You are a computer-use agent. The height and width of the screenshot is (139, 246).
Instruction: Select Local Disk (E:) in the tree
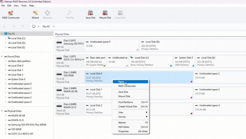pos(18,47)
